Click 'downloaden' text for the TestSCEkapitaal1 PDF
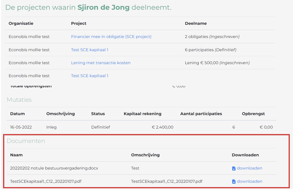This screenshot has width=293, height=191. point(249,181)
